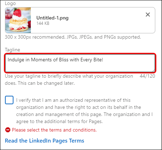Click the red error stop icon
This screenshot has width=162, height=150.
(8, 130)
